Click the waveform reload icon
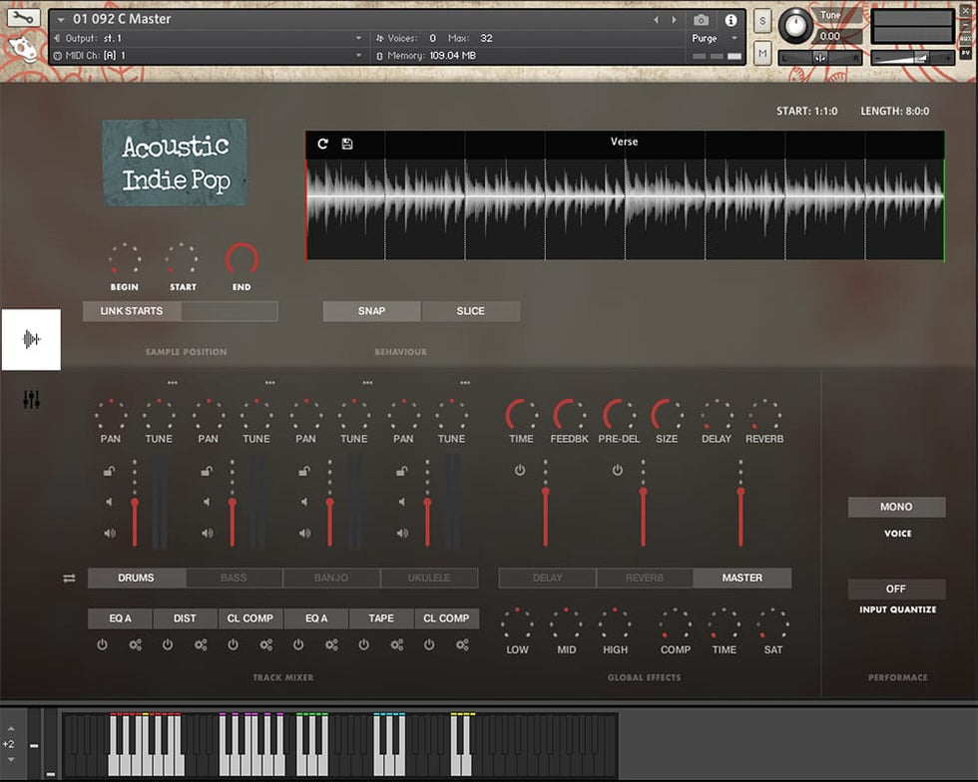This screenshot has height=782, width=978. (x=322, y=144)
